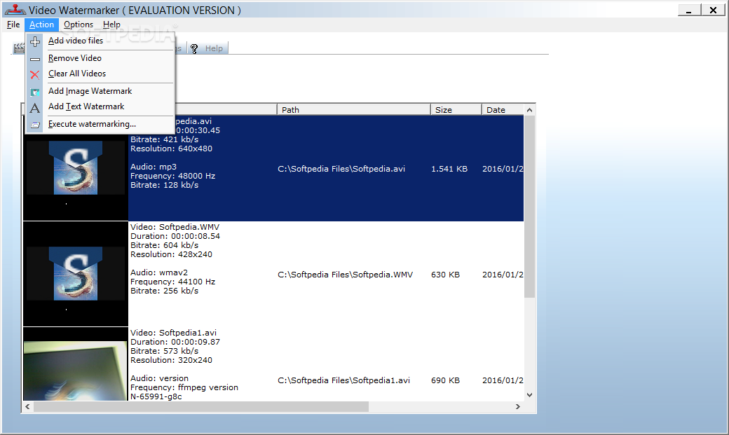Open the File menu

pos(13,25)
